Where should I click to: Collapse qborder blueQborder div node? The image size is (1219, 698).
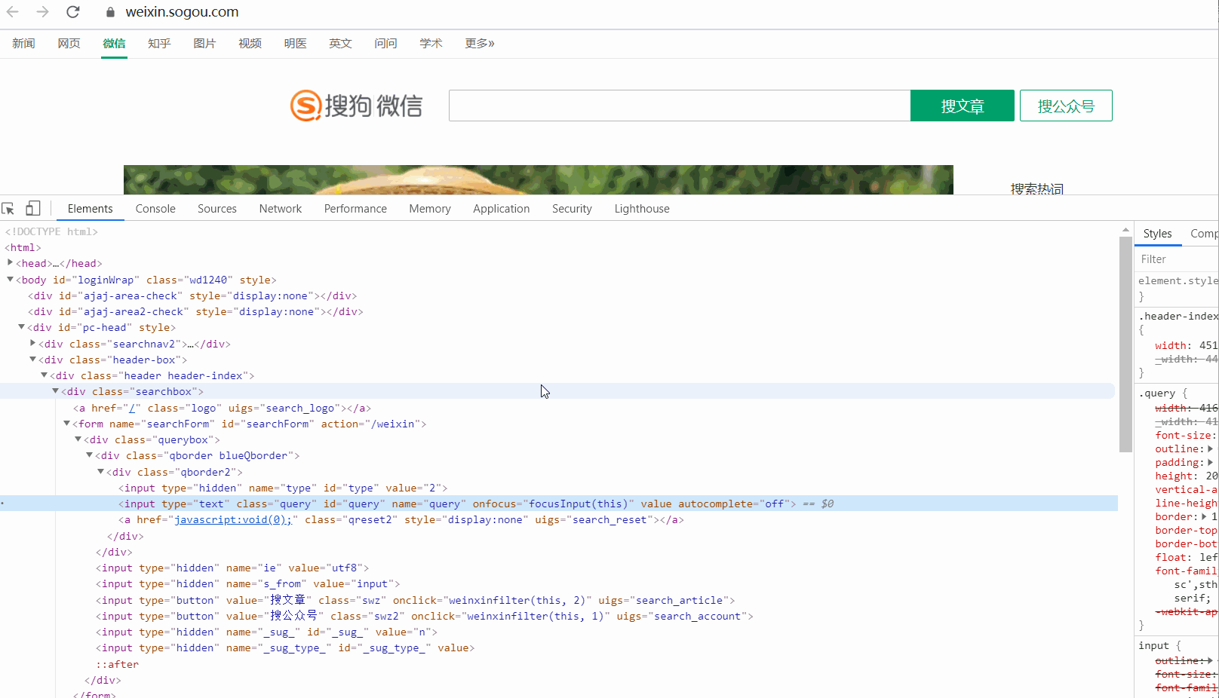(x=89, y=455)
